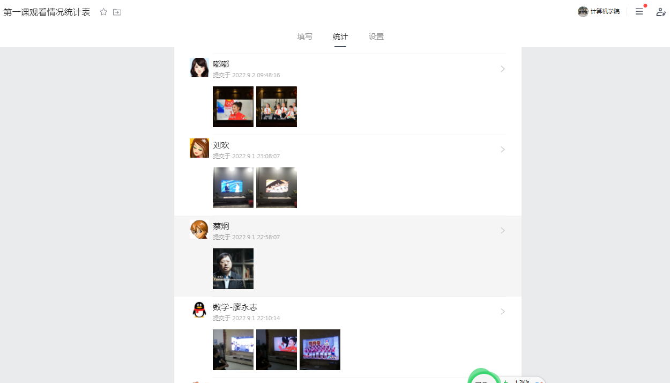Click 蔡炯's profile avatar
This screenshot has height=383, width=670.
click(199, 229)
